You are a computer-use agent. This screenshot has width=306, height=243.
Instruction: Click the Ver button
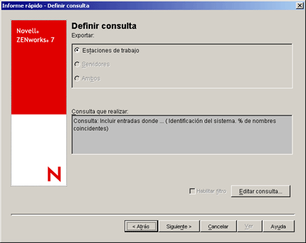coord(249,226)
